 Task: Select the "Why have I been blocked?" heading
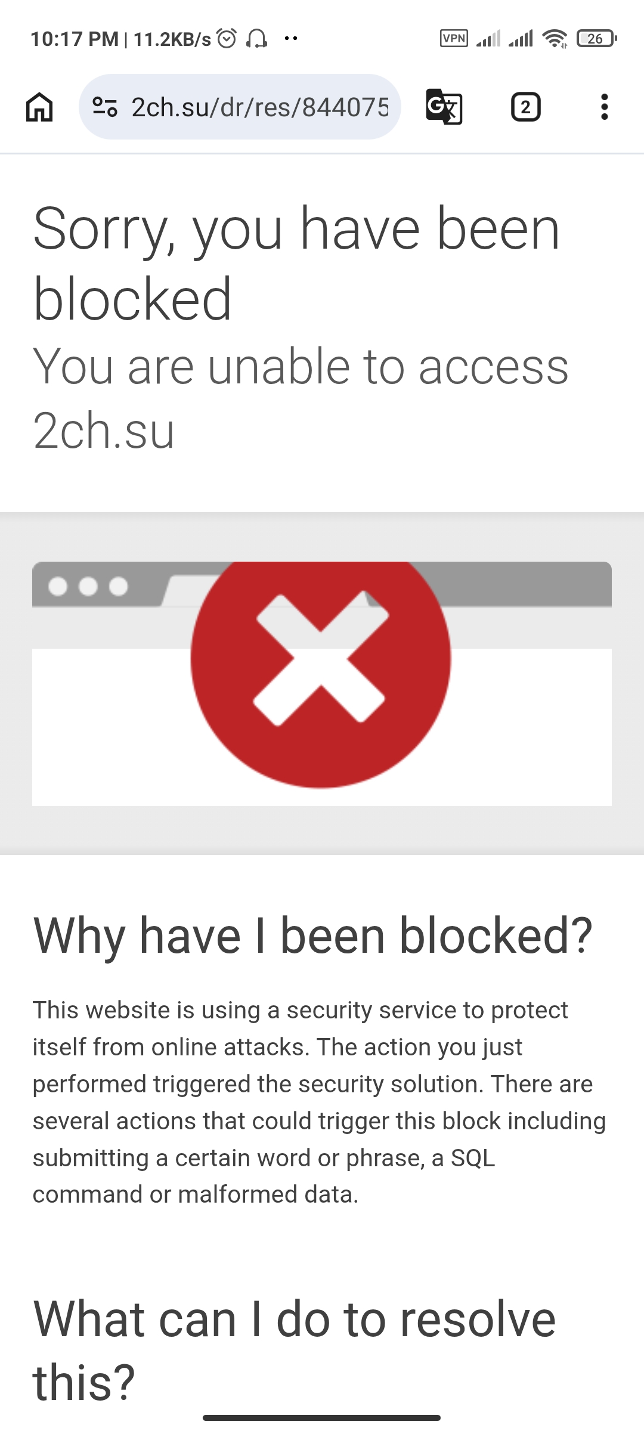coord(313,936)
